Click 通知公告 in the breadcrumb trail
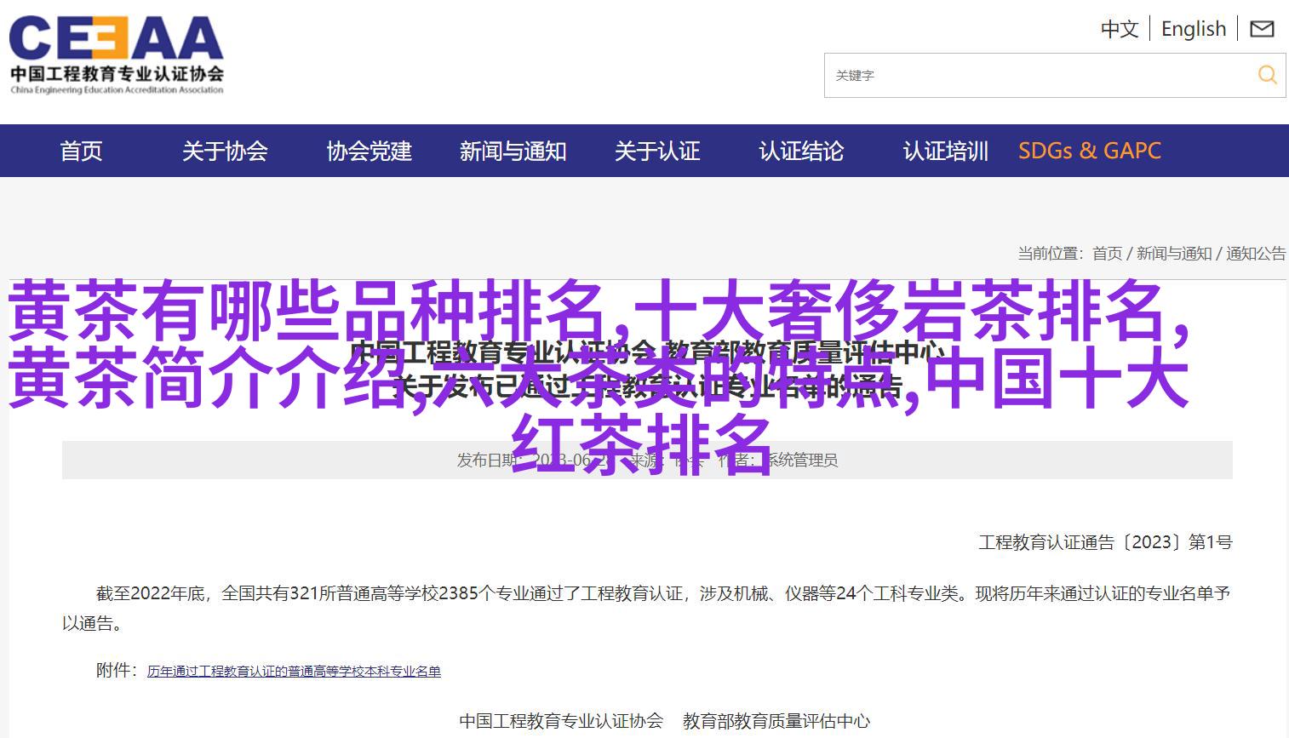1289x738 pixels. (1255, 254)
